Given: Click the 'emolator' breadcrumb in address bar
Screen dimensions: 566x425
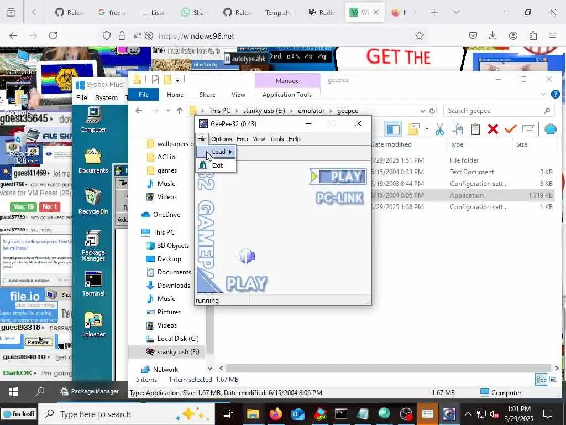Looking at the screenshot, I should pyautogui.click(x=311, y=111).
